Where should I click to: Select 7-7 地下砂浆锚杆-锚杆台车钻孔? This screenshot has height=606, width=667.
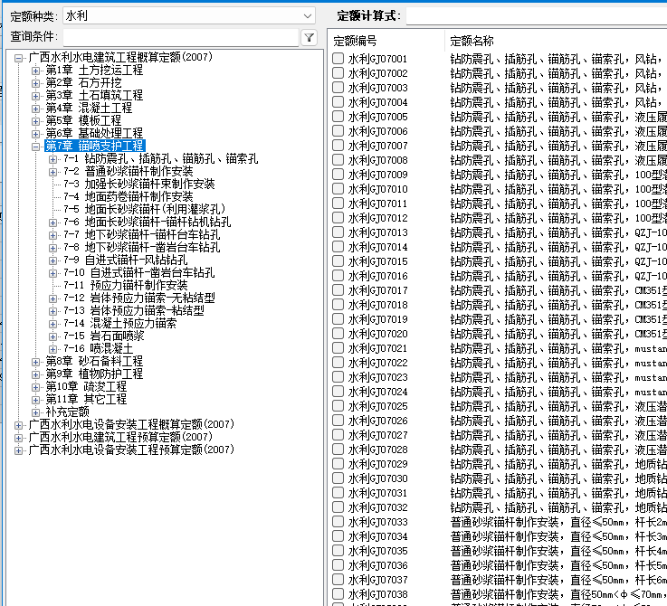coord(142,234)
